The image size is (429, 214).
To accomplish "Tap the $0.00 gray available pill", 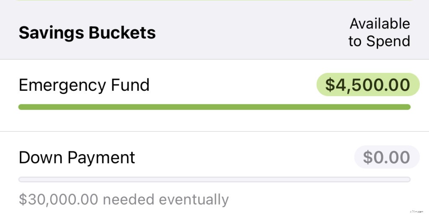I will [386, 157].
